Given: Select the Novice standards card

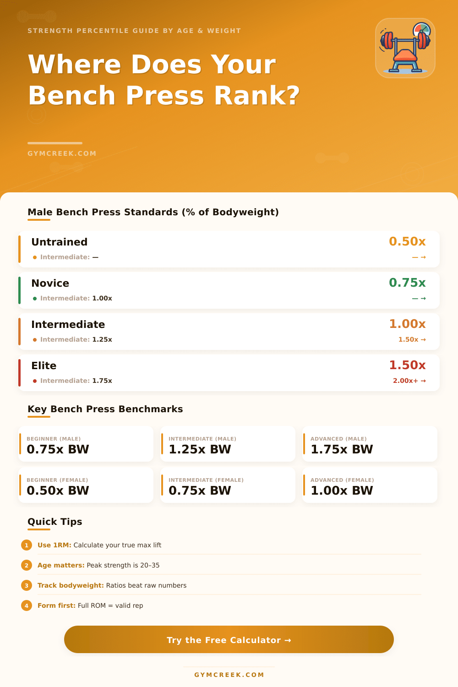Looking at the screenshot, I should tap(229, 290).
